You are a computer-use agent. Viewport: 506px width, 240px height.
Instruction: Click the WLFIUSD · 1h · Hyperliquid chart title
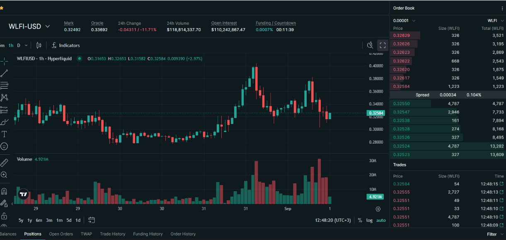coord(44,59)
